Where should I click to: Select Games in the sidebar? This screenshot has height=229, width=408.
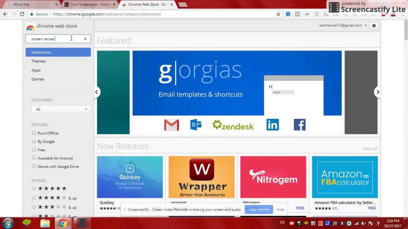[38, 79]
